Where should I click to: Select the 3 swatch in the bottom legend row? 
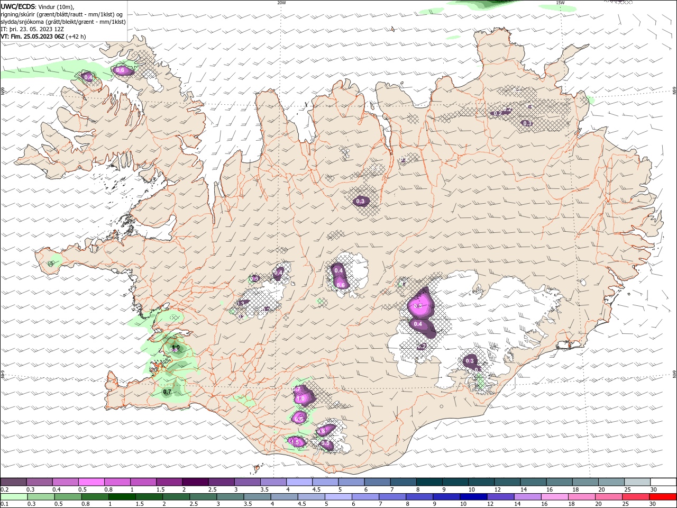coord(230,497)
